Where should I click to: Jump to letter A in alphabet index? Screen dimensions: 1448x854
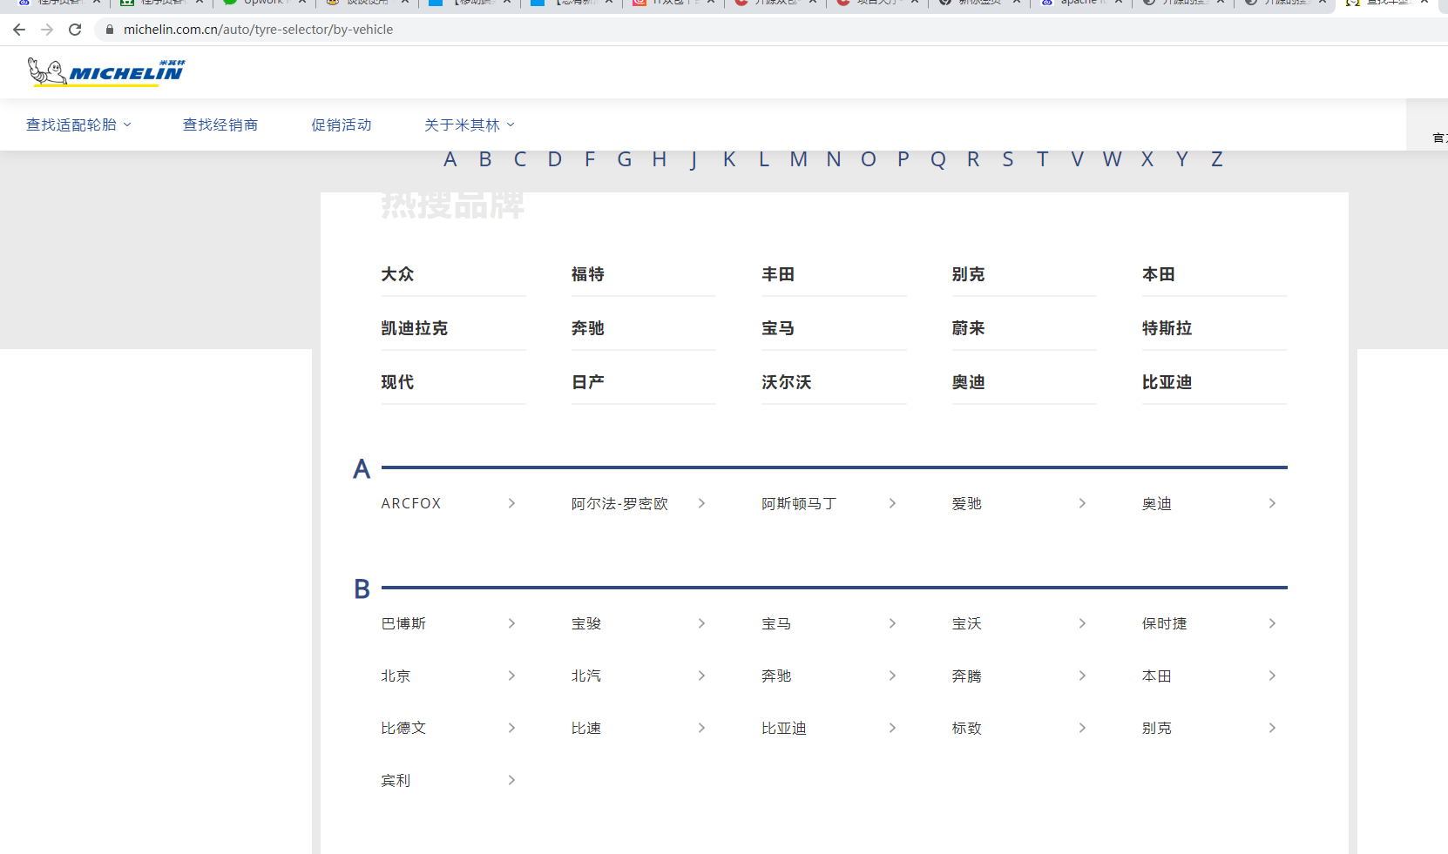pyautogui.click(x=450, y=159)
